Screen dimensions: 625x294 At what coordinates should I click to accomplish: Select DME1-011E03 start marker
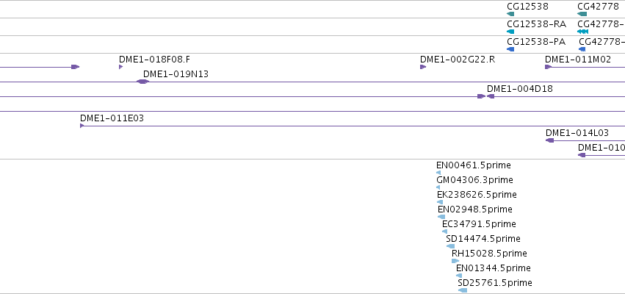click(x=82, y=126)
